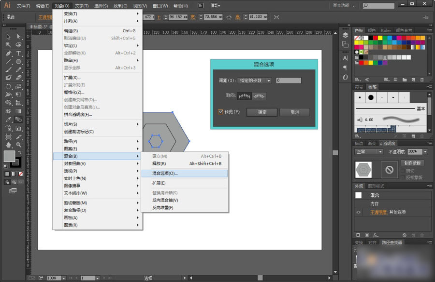Screen dimensions: 435x282
Task: Select the Direct Selection (white arrow) tool
Action: pyautogui.click(x=18, y=37)
